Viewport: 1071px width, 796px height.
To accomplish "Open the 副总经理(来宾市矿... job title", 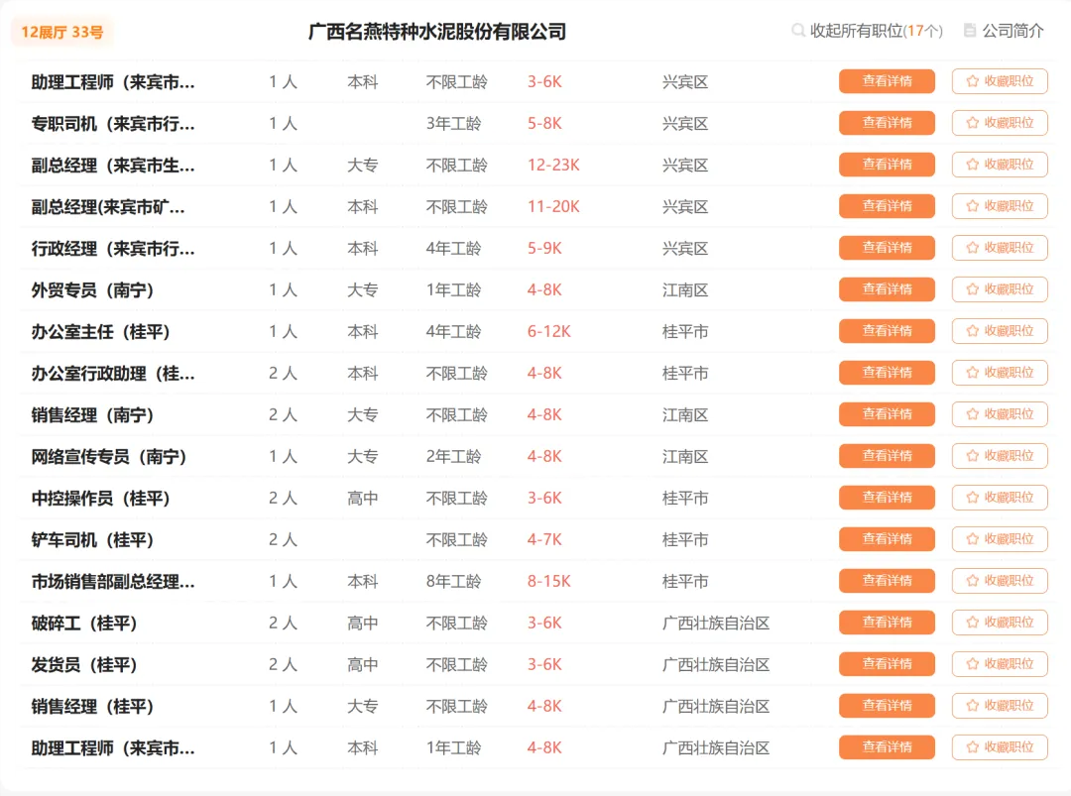I will [108, 207].
